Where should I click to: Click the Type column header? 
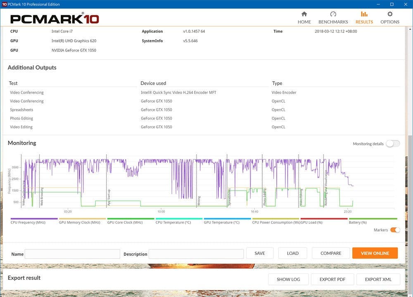pyautogui.click(x=277, y=83)
